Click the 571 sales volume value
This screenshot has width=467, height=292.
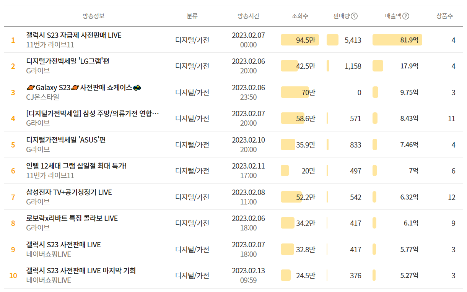pyautogui.click(x=356, y=118)
